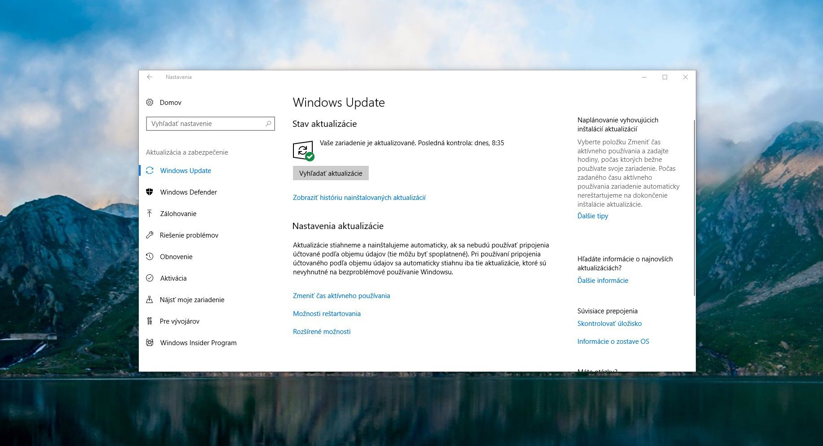The width and height of the screenshot is (823, 446).
Task: Close the Nastavenia window
Action: coord(685,77)
